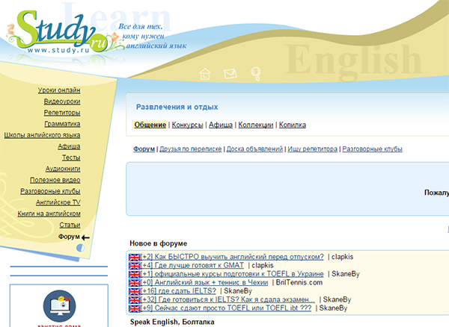Open Уроки онлайн in the sidebar
The image size is (449, 327).
[59, 90]
